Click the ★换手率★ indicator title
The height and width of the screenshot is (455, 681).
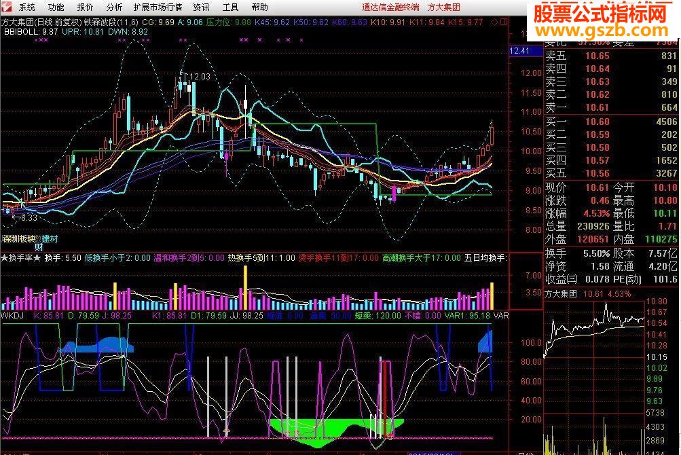pyautogui.click(x=21, y=257)
